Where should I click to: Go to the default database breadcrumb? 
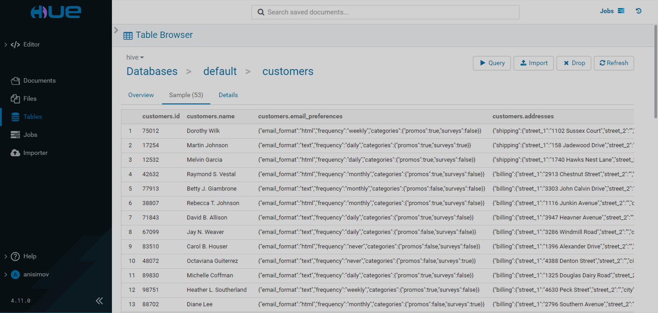point(220,71)
